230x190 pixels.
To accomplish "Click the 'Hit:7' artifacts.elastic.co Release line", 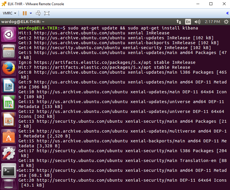I will tap(104, 67).
